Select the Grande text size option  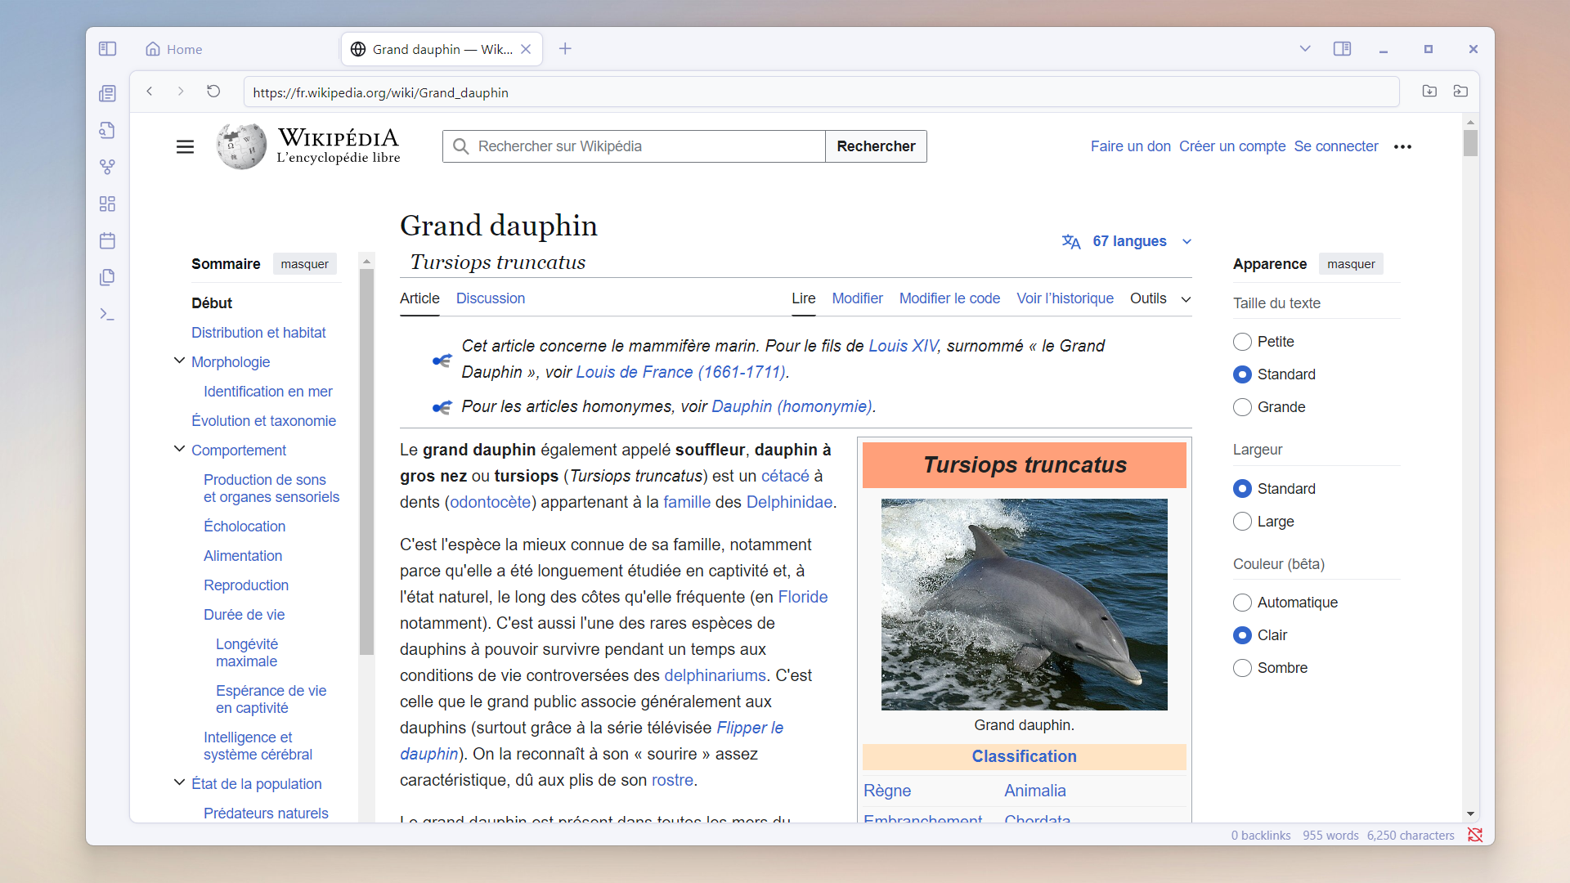click(x=1242, y=407)
